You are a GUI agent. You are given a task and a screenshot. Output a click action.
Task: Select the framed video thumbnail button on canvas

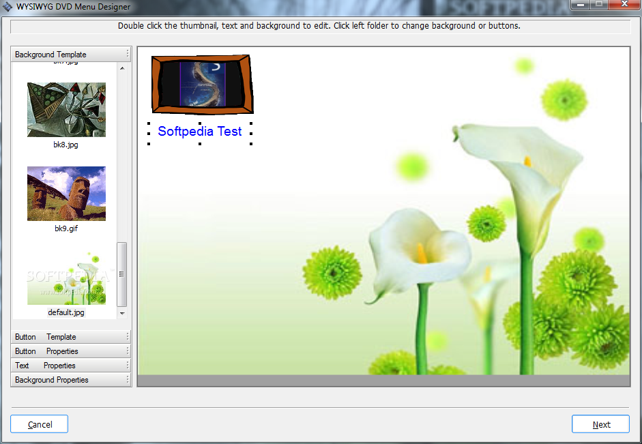tap(202, 84)
